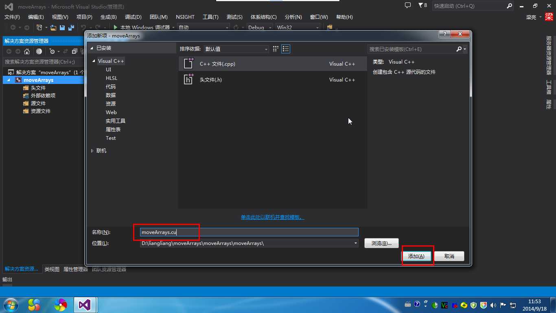Select the Property Sheets category in tree
Viewport: 556px width, 313px height.
(x=113, y=130)
